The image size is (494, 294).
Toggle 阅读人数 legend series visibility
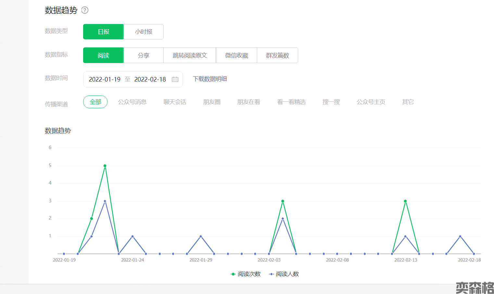coord(284,274)
